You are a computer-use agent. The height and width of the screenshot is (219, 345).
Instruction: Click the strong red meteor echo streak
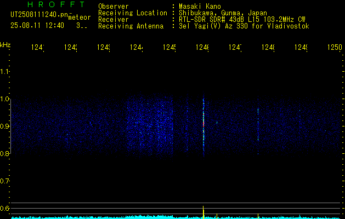203,124
